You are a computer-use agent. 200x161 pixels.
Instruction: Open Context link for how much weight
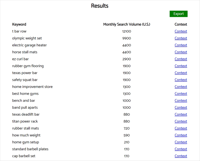coord(181,135)
